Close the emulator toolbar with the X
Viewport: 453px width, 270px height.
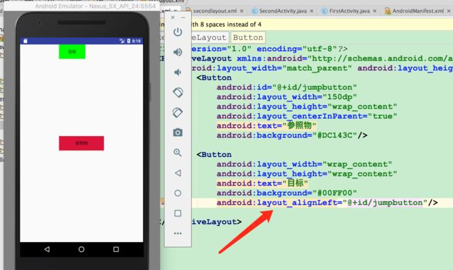pyautogui.click(x=172, y=17)
